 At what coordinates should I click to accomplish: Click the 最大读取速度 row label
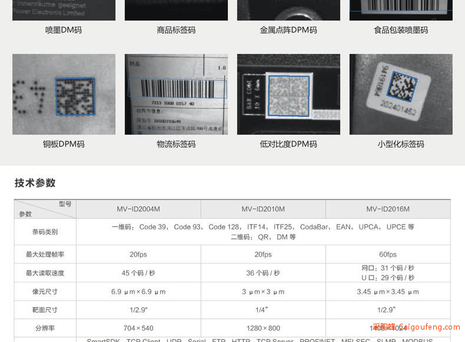pos(45,273)
